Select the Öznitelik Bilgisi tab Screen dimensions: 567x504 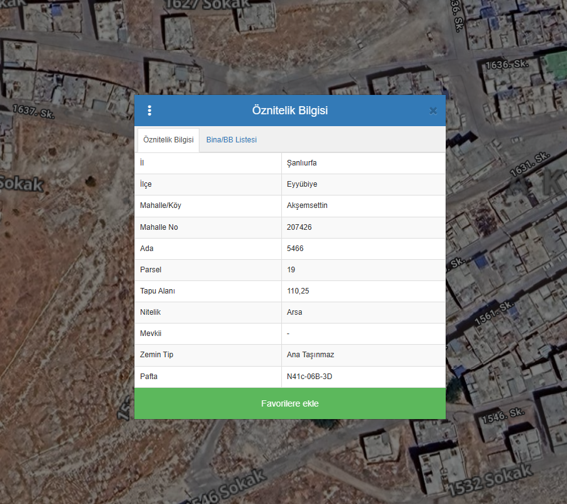168,140
